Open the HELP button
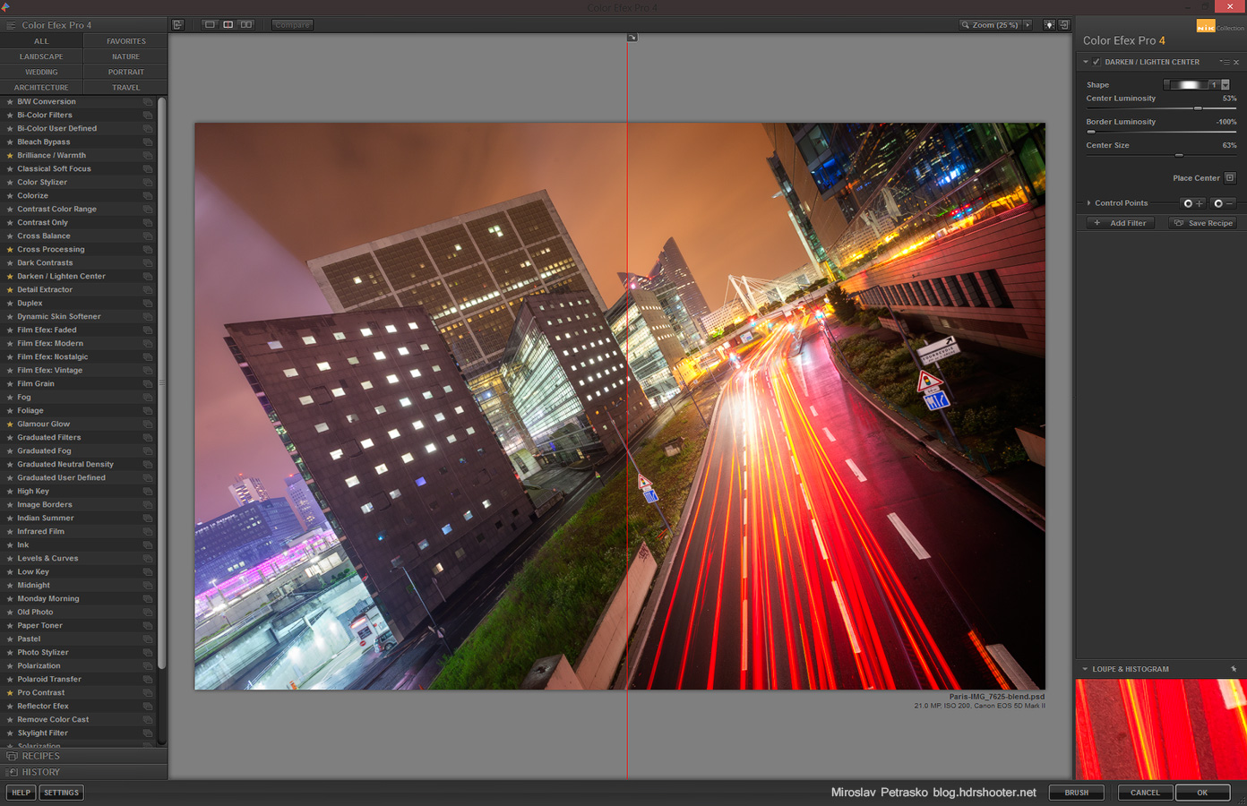This screenshot has width=1247, height=806. coord(21,793)
